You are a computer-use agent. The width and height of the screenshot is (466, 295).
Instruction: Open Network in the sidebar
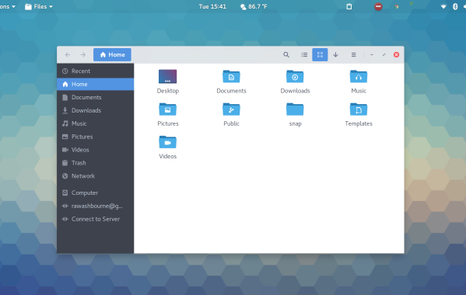click(95, 175)
